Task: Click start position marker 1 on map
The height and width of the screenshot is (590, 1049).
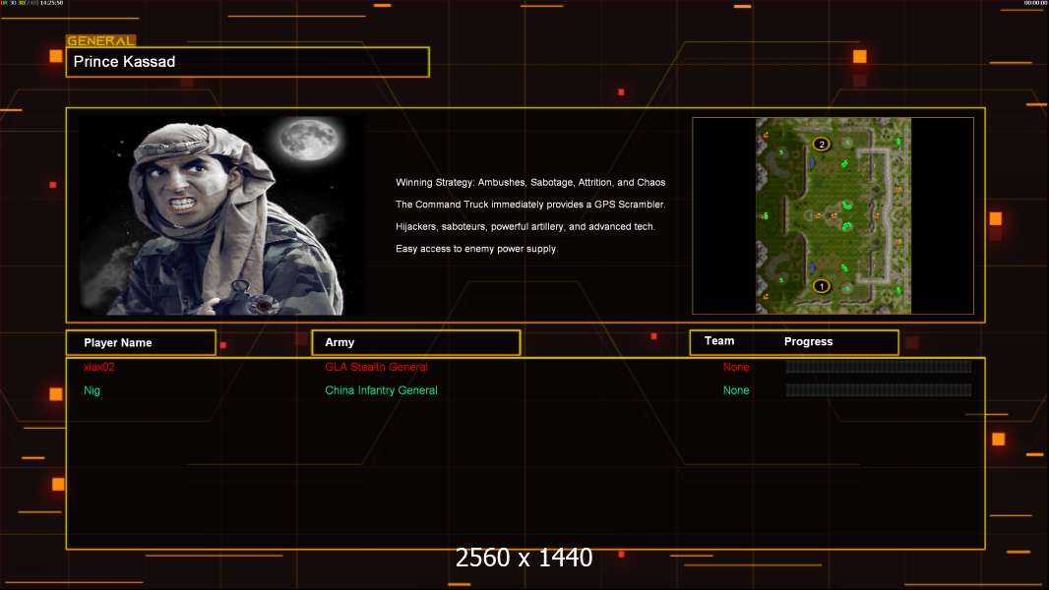Action: (822, 287)
